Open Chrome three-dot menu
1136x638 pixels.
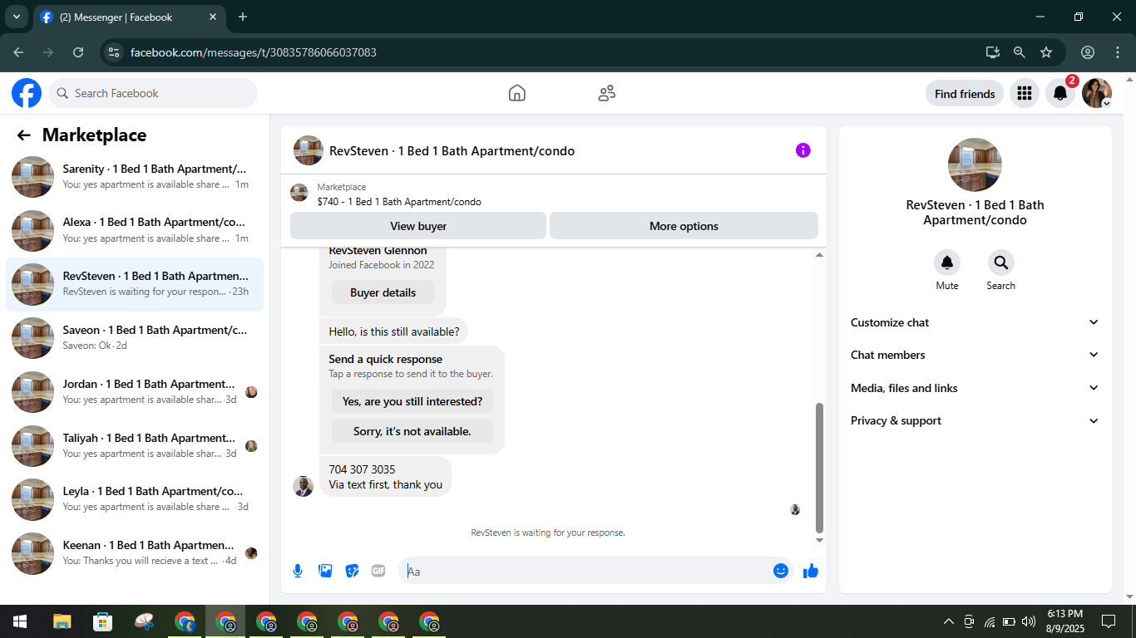click(x=1118, y=52)
